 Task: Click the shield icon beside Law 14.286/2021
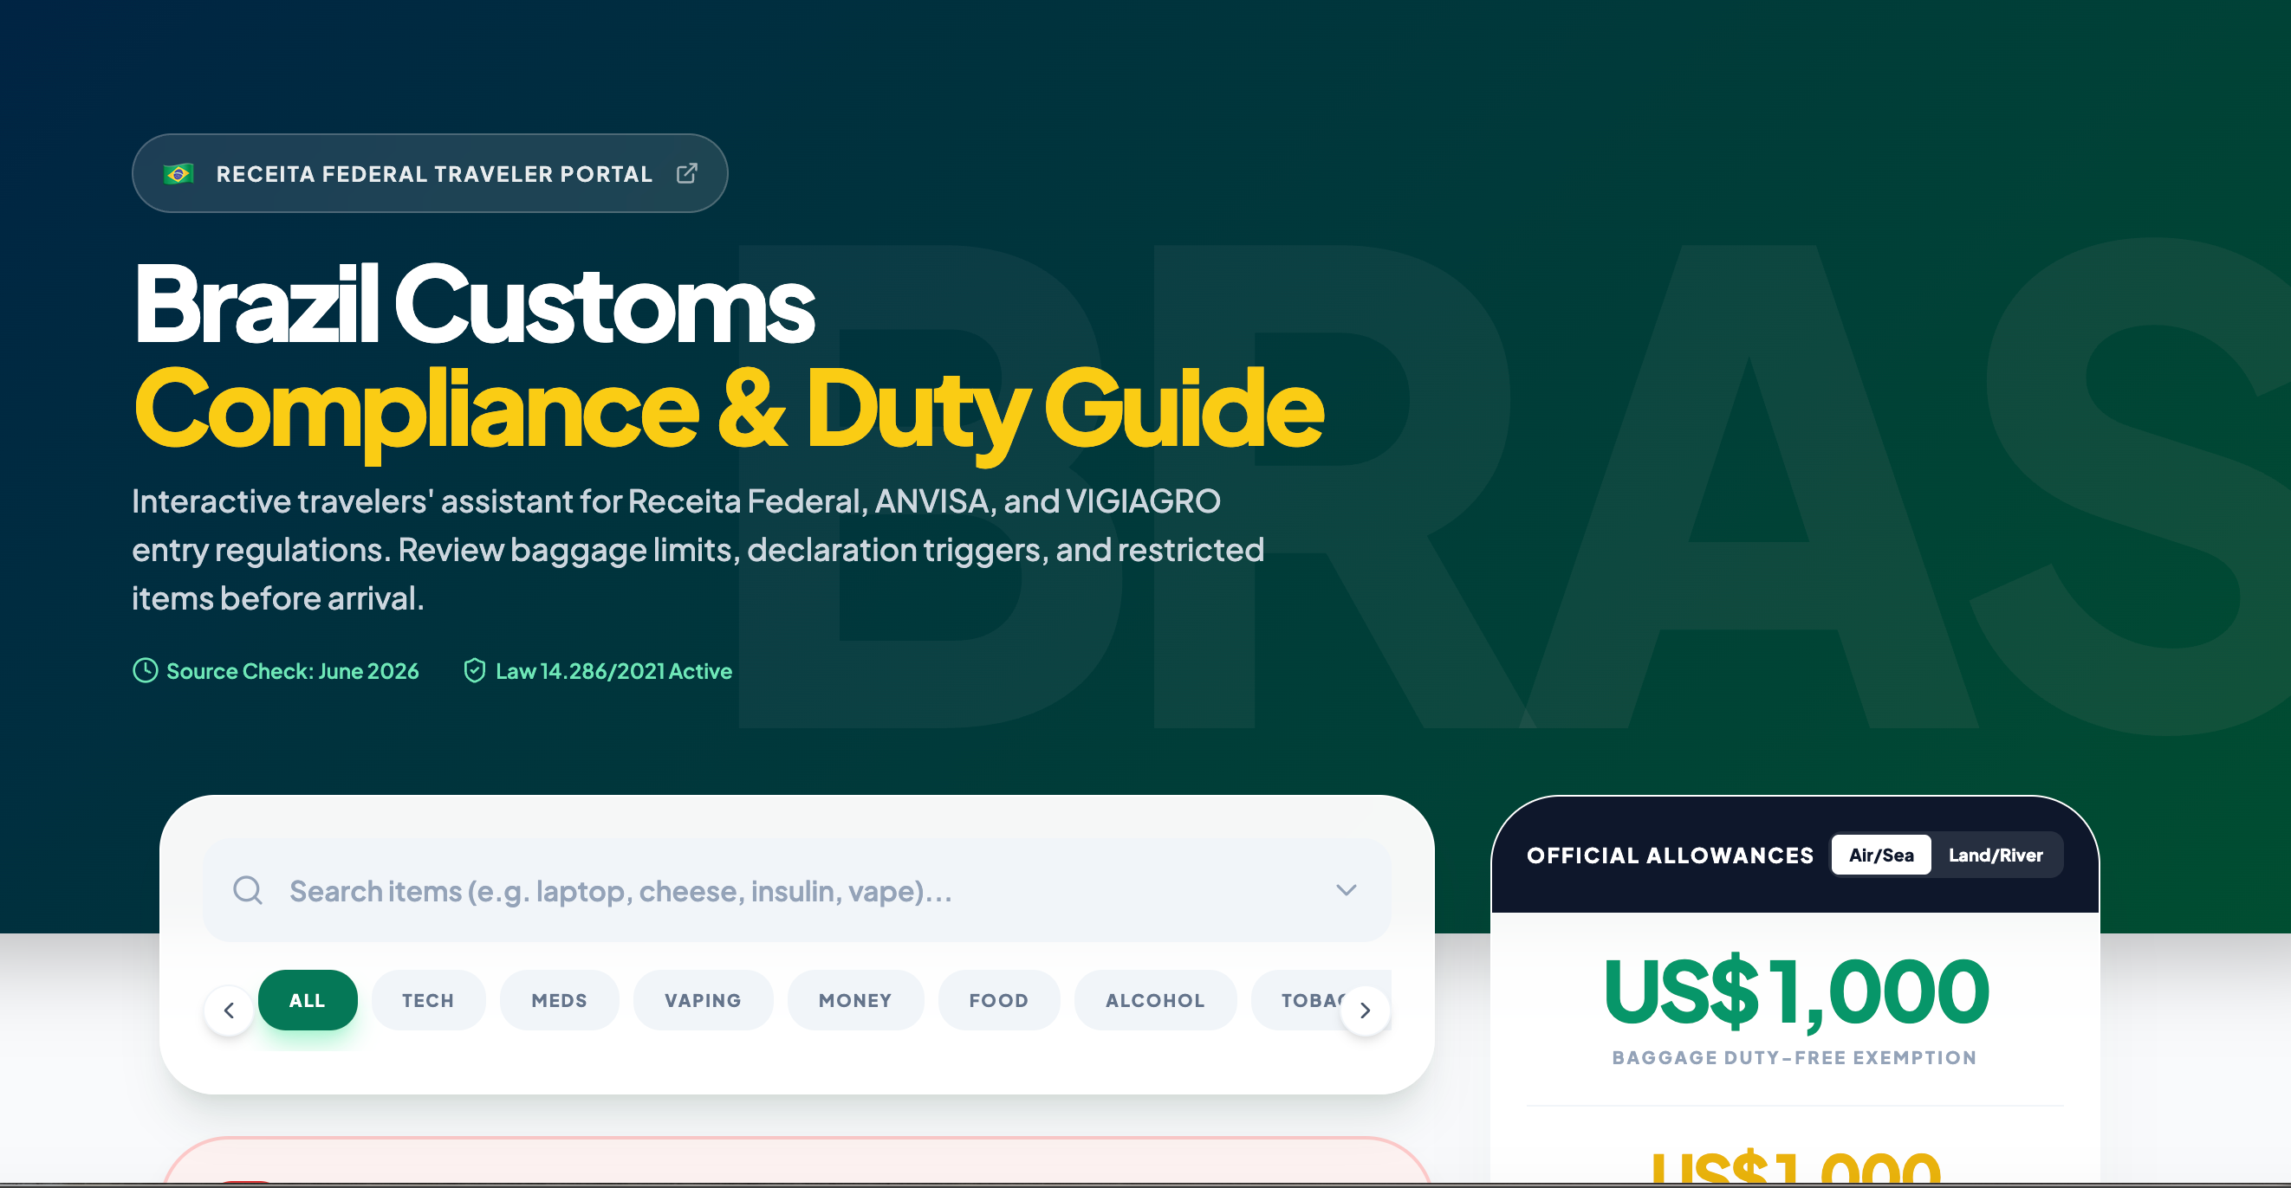[475, 670]
